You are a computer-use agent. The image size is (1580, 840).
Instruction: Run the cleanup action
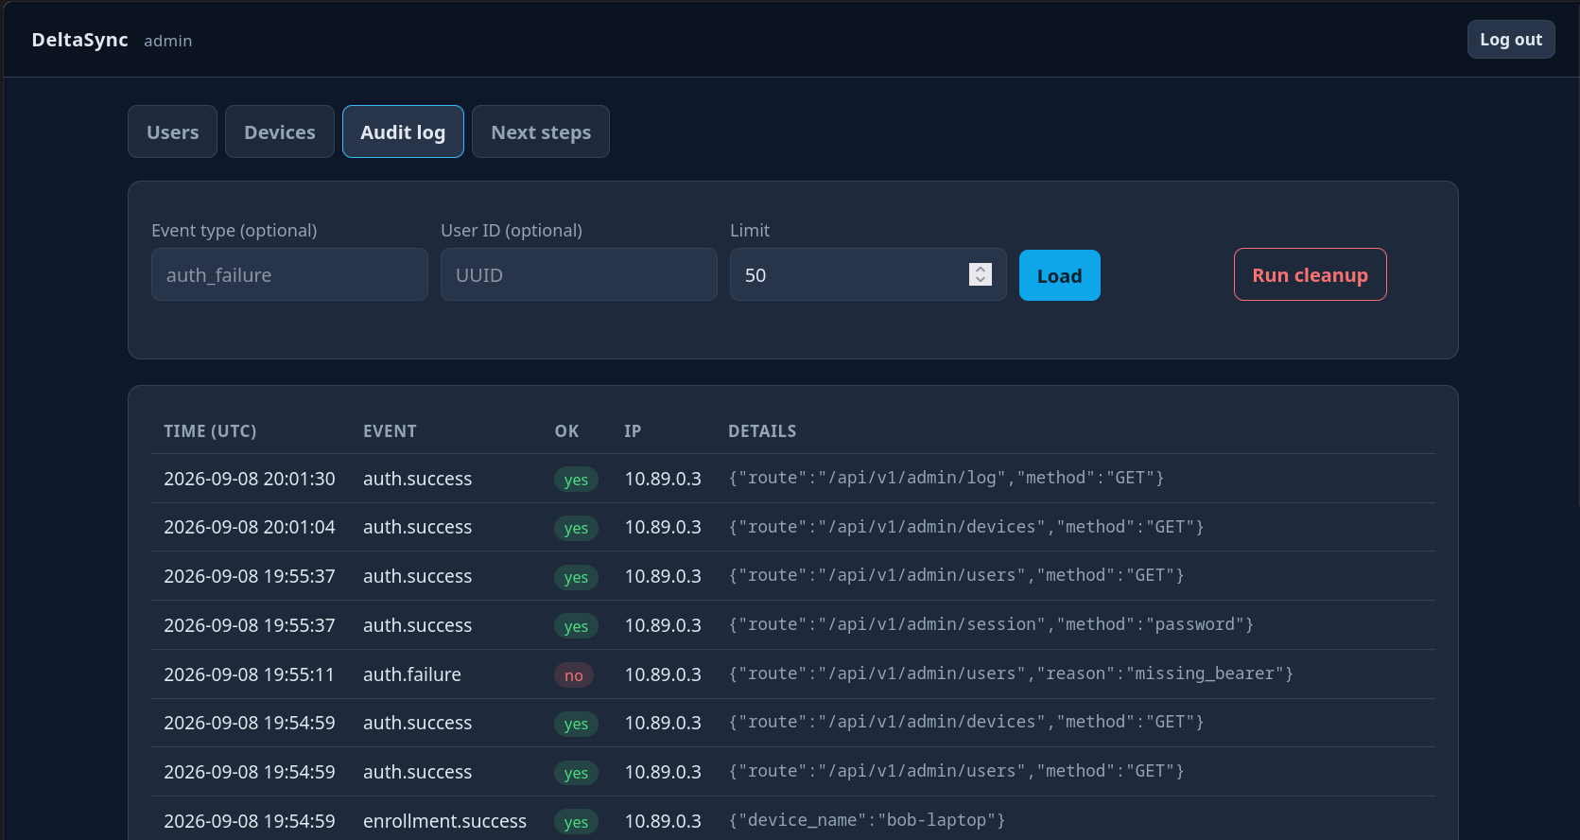point(1311,274)
